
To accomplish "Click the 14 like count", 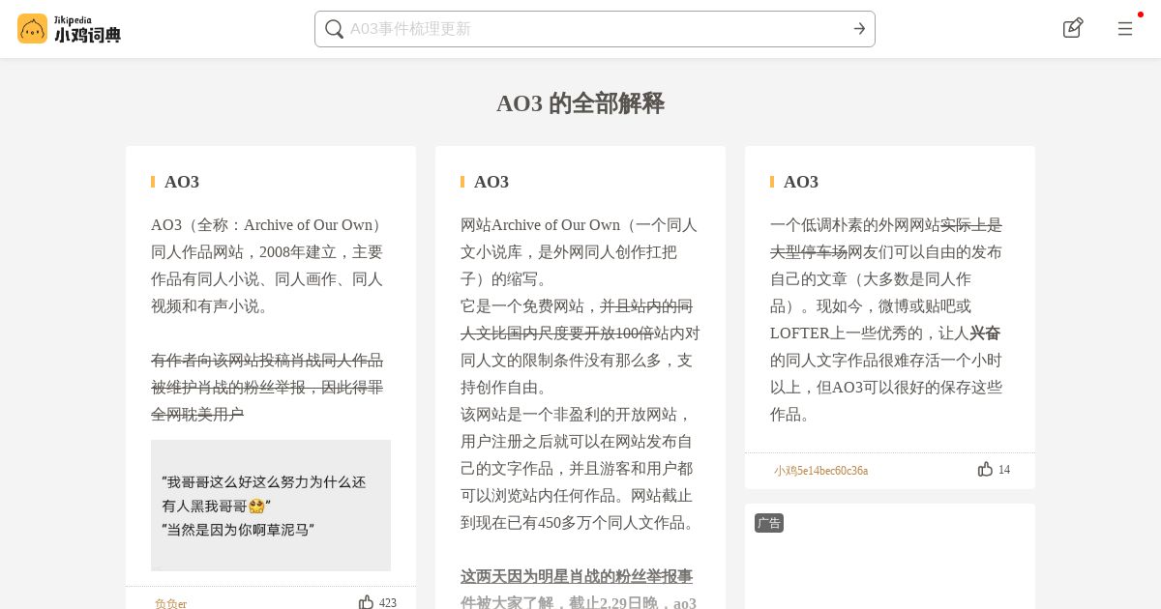I will [x=1004, y=470].
